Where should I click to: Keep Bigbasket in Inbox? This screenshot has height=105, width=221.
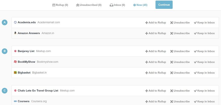(x=204, y=73)
